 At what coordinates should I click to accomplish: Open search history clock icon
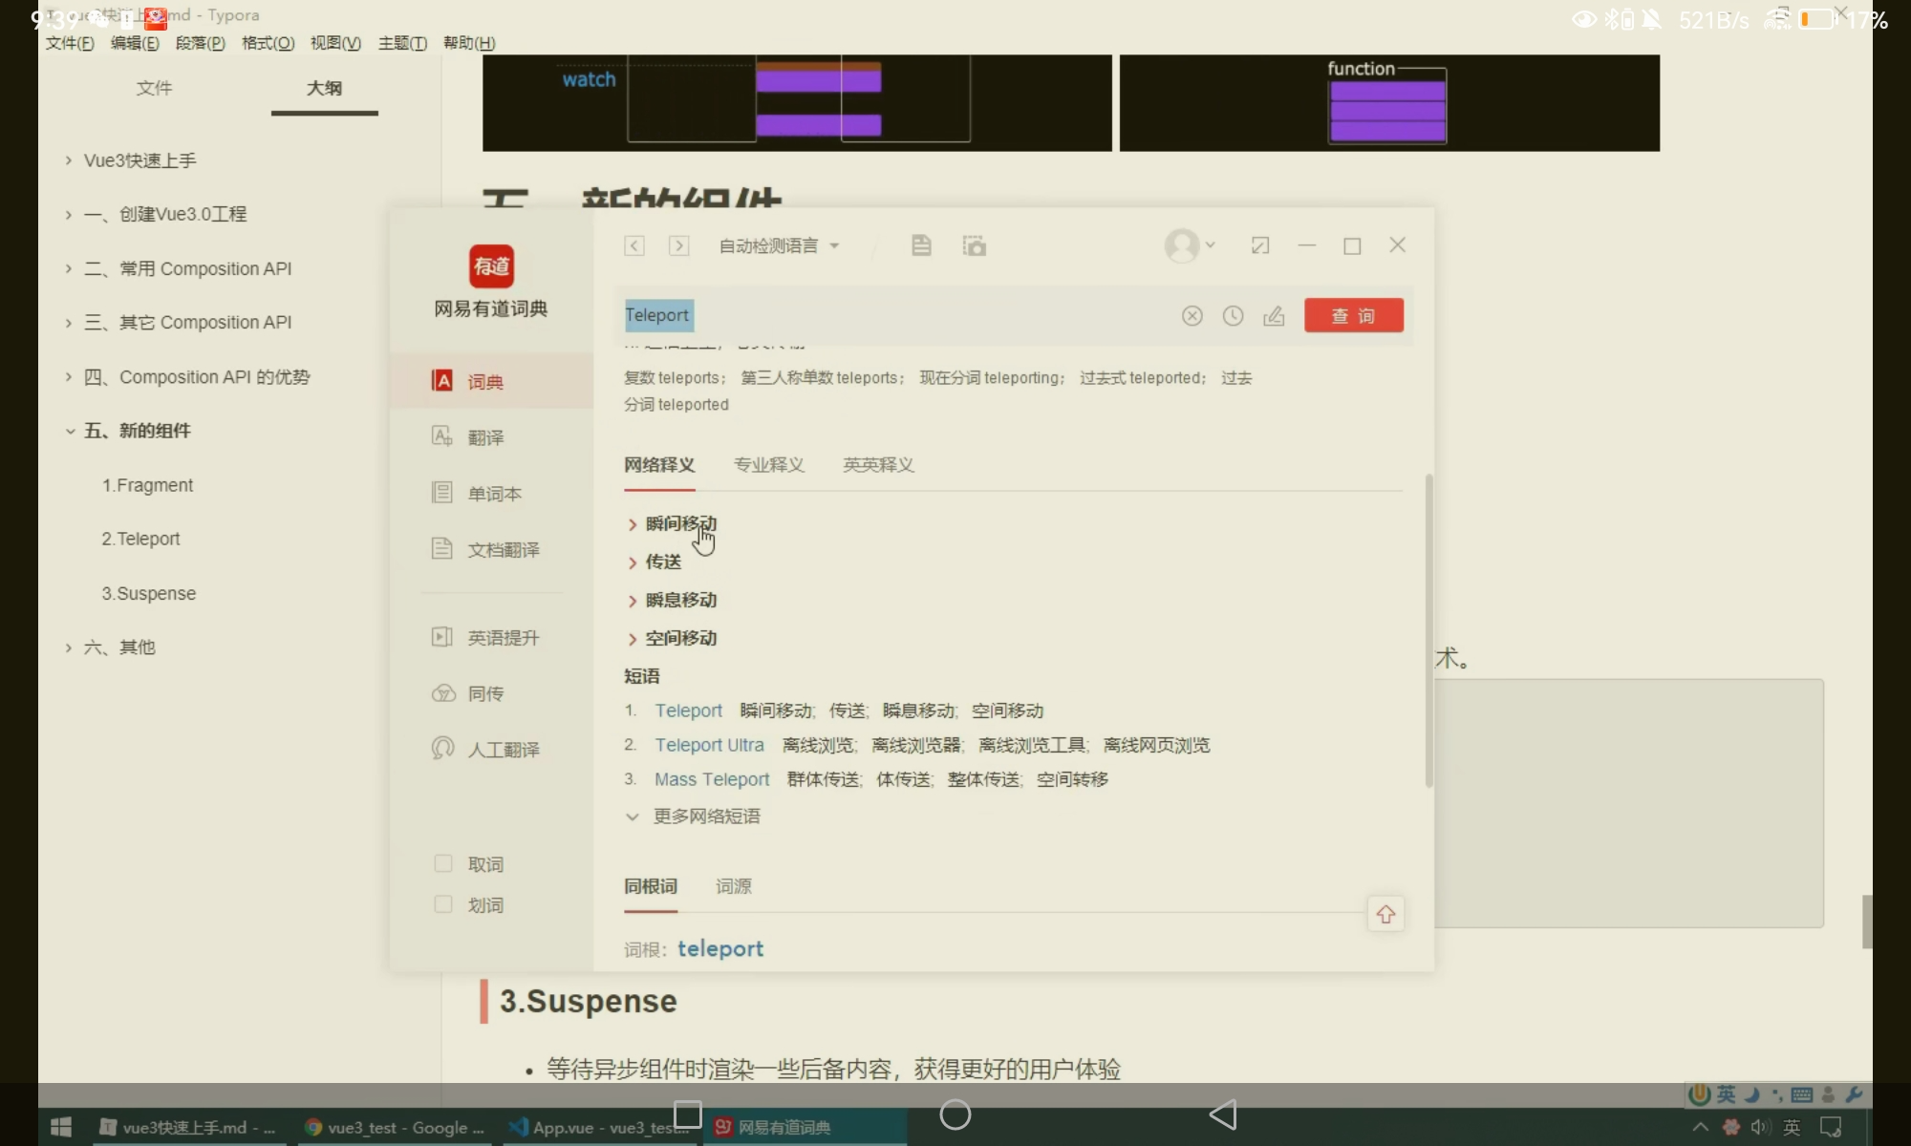click(x=1233, y=316)
